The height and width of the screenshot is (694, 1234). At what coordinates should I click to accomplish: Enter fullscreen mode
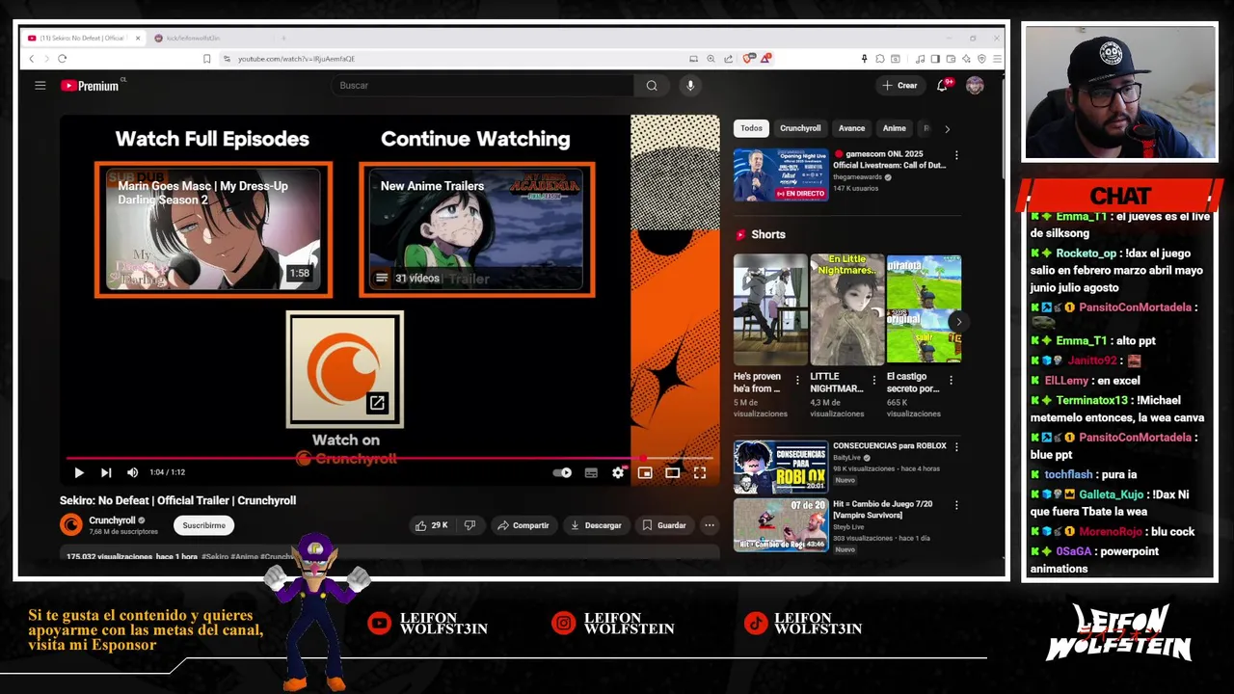pyautogui.click(x=700, y=472)
